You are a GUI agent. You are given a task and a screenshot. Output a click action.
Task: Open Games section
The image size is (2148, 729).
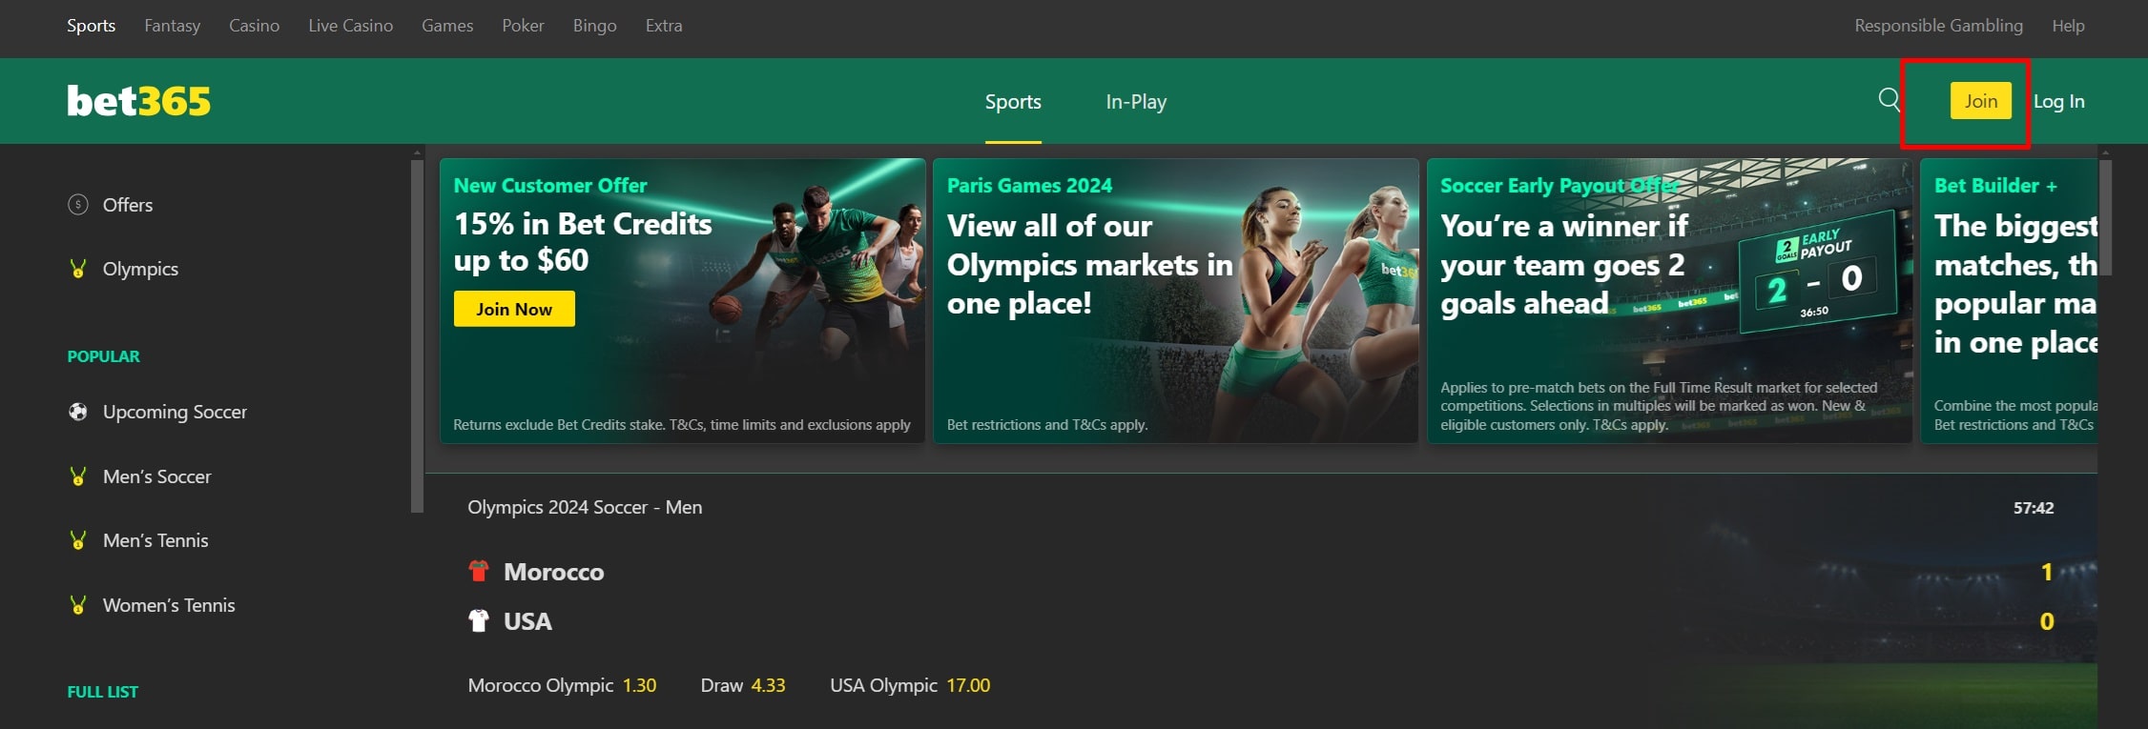pyautogui.click(x=447, y=26)
